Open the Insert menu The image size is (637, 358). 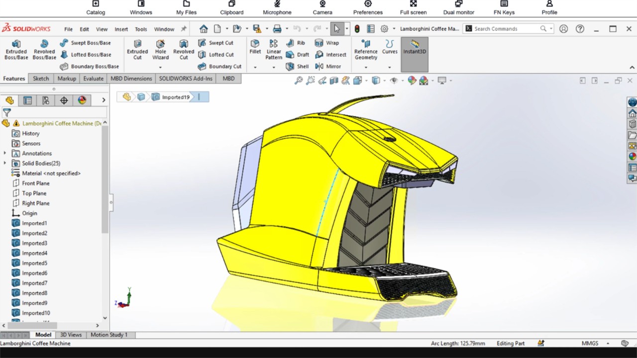click(121, 29)
